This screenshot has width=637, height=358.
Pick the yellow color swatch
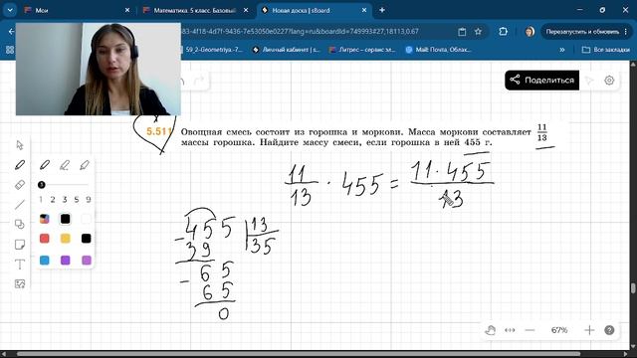[65, 239]
